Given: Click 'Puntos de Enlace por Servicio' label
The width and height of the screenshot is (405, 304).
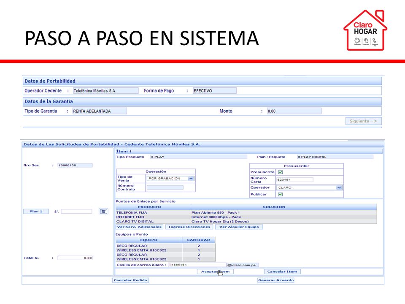Looking at the screenshot, I should [146, 201].
